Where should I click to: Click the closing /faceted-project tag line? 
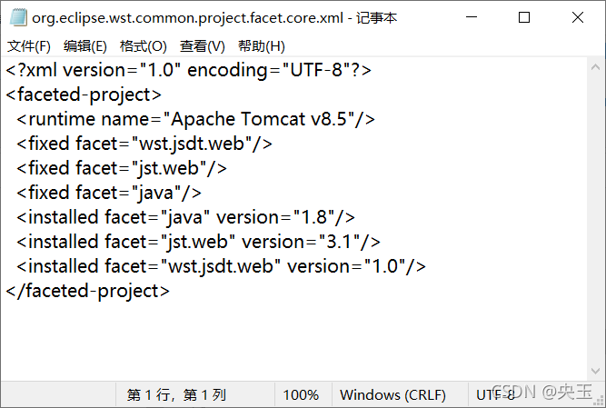pos(87,291)
